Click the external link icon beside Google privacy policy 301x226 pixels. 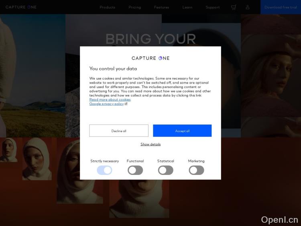coord(126,104)
